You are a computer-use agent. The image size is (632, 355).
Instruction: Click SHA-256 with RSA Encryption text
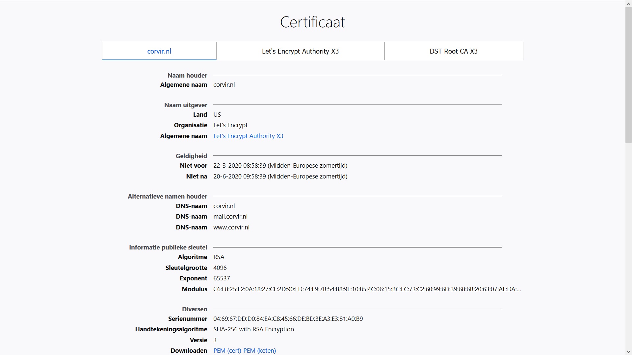(253, 329)
